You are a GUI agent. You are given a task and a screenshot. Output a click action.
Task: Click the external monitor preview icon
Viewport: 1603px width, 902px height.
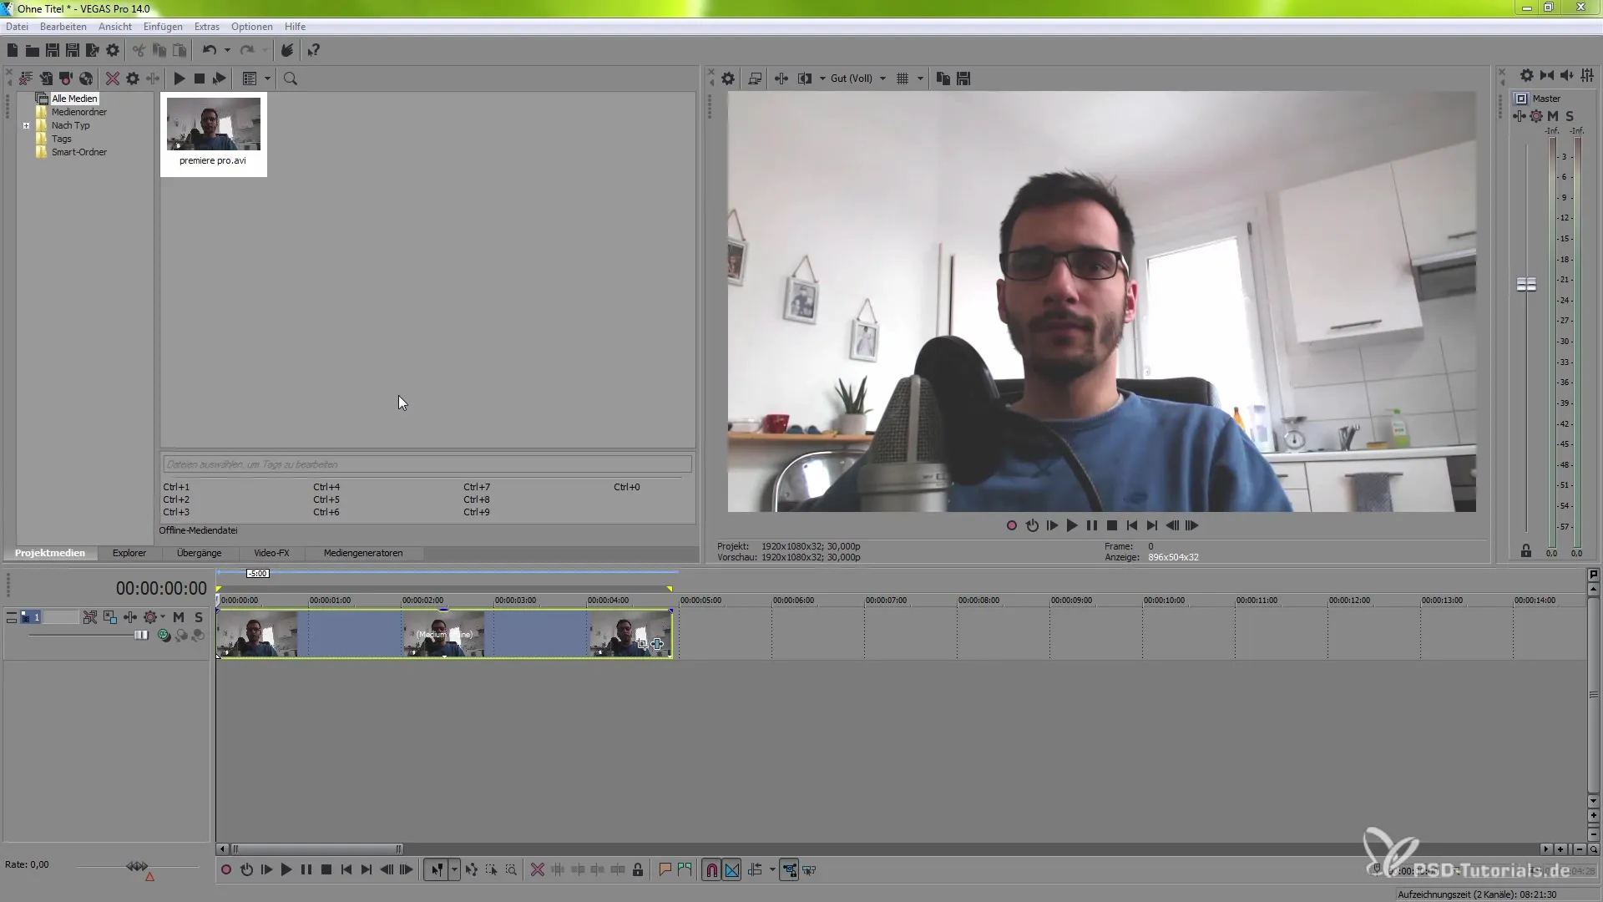tap(755, 79)
